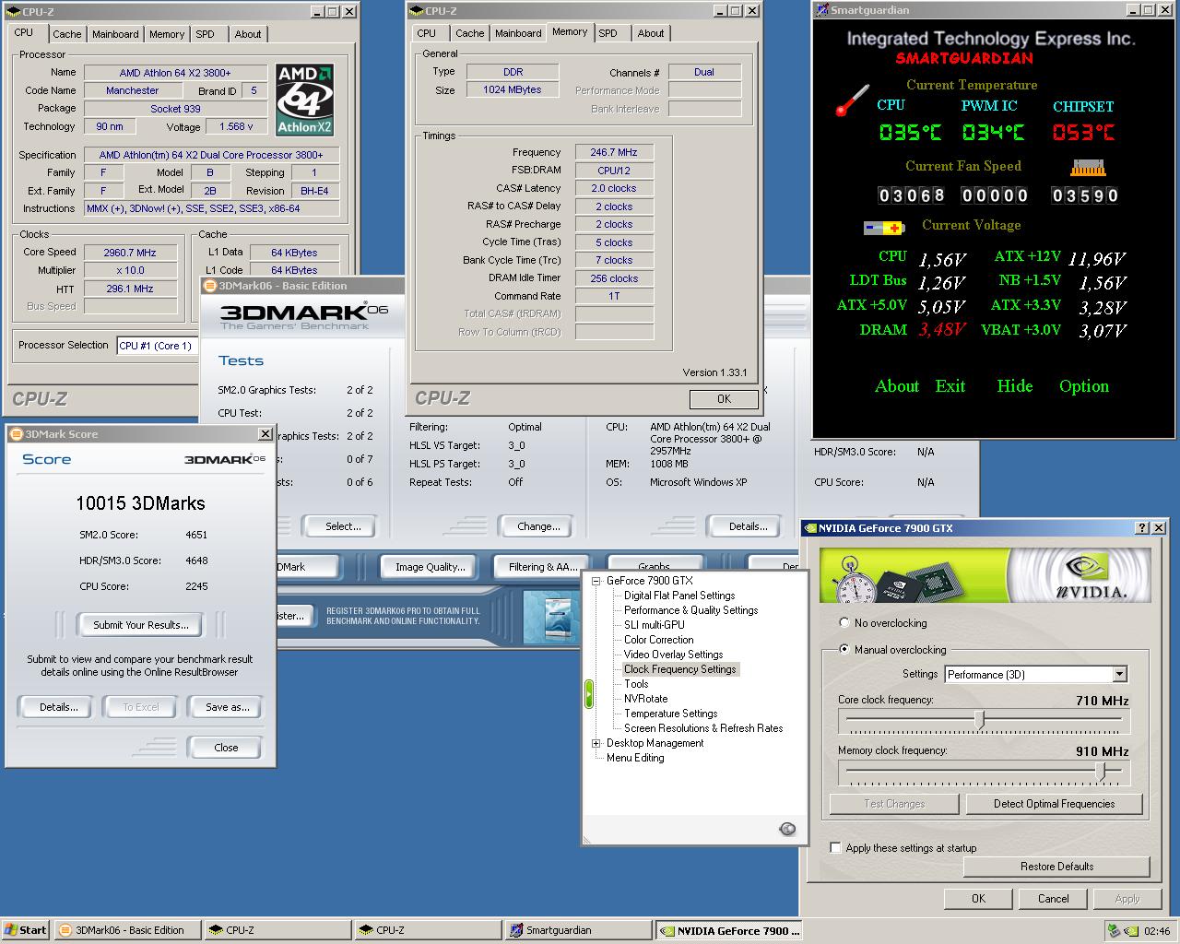Image resolution: width=1180 pixels, height=944 pixels.
Task: Click the 10015 3DMarks score text
Action: pyautogui.click(x=141, y=503)
